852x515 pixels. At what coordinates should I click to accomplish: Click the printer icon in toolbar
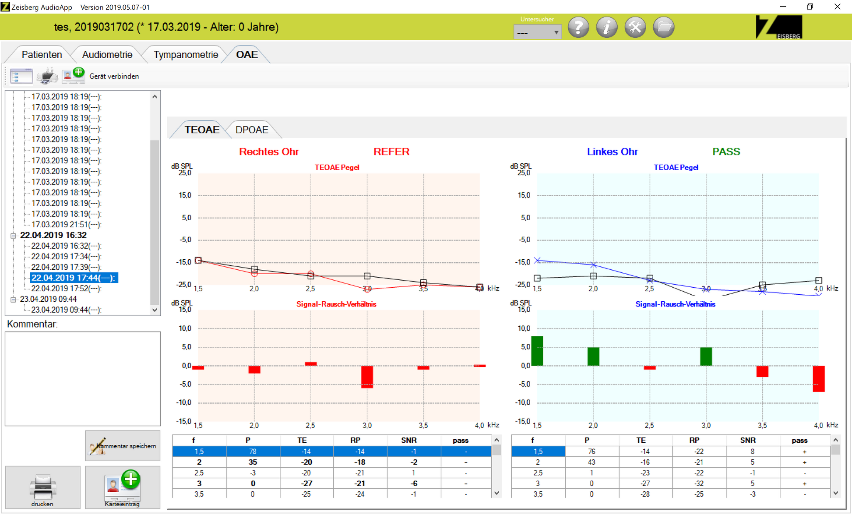47,76
